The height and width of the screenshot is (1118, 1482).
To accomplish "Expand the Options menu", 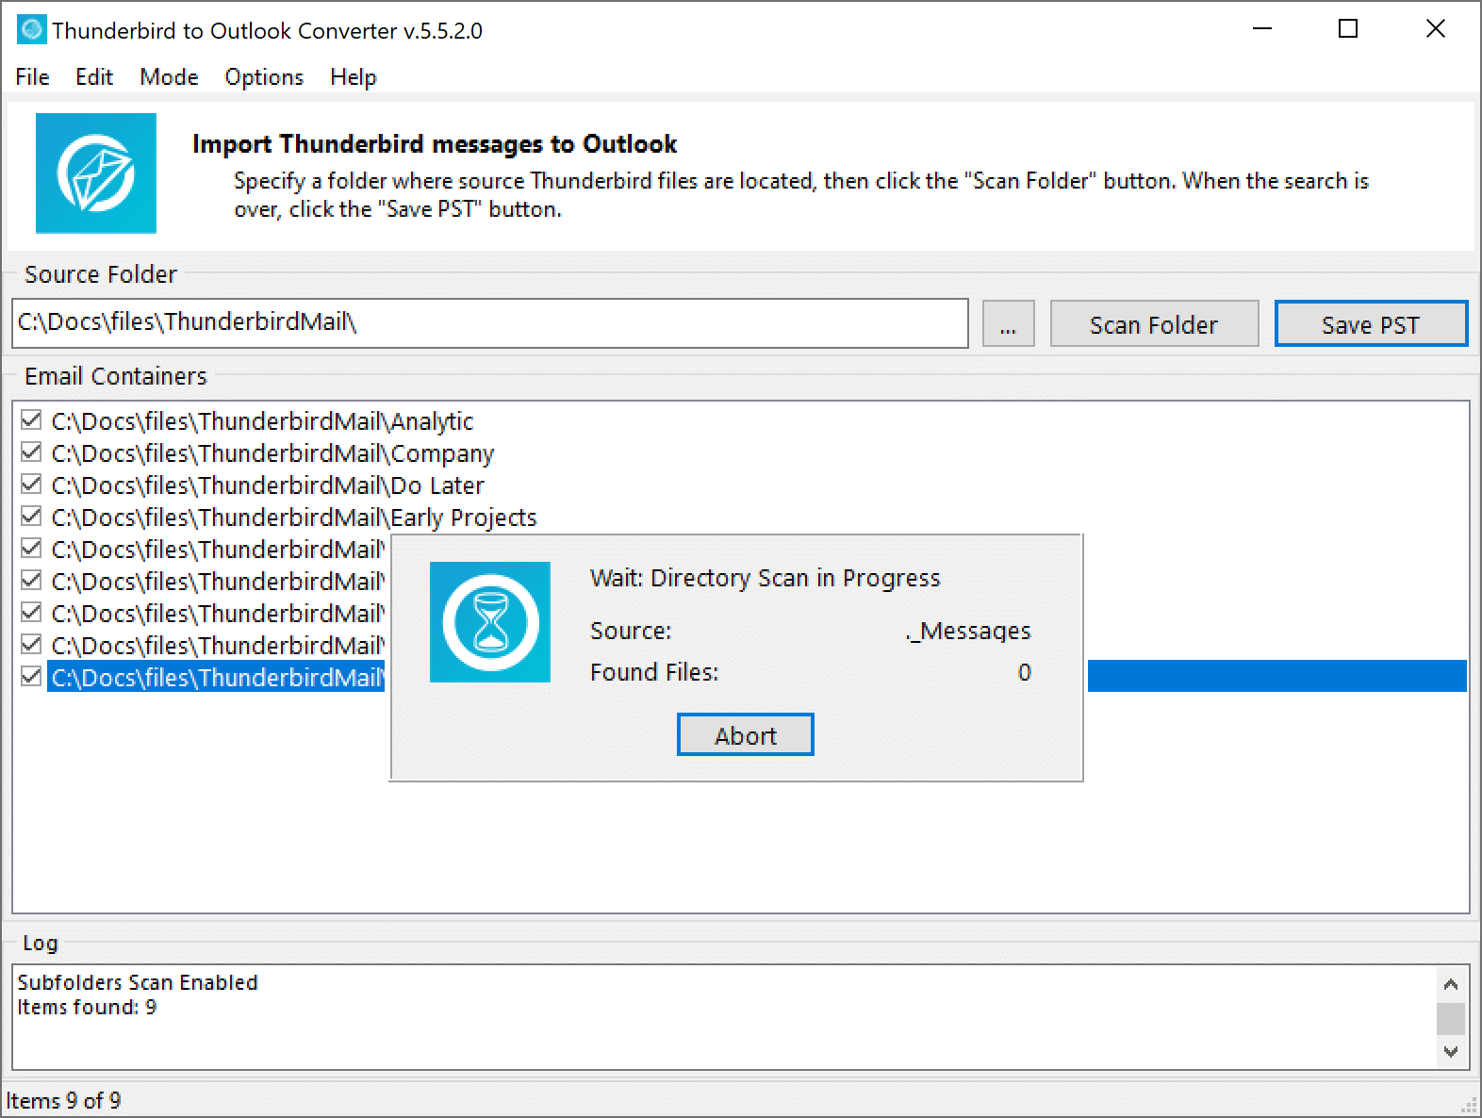I will [x=264, y=77].
